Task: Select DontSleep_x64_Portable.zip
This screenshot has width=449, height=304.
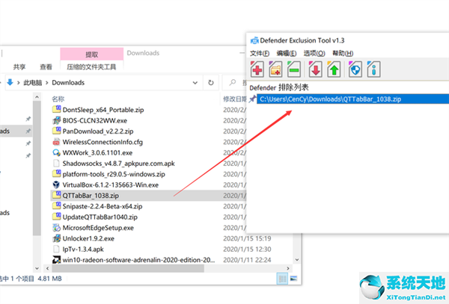Action: click(x=103, y=110)
